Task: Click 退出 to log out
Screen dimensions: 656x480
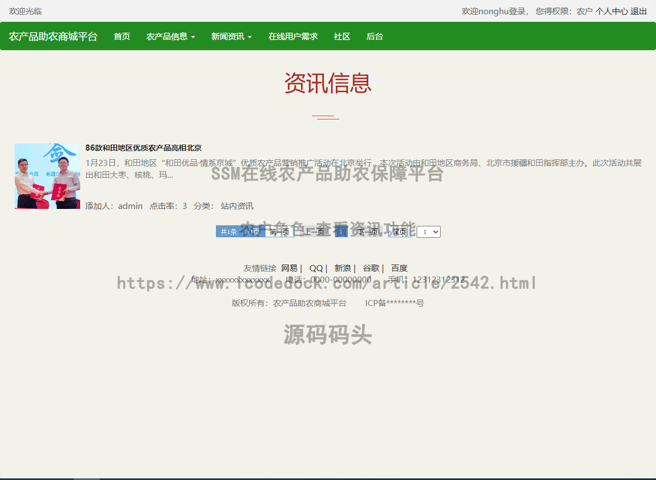Action: (x=639, y=11)
